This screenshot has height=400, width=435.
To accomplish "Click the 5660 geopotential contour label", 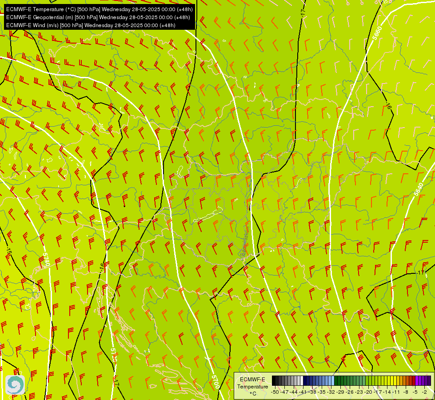I will 377,33.
